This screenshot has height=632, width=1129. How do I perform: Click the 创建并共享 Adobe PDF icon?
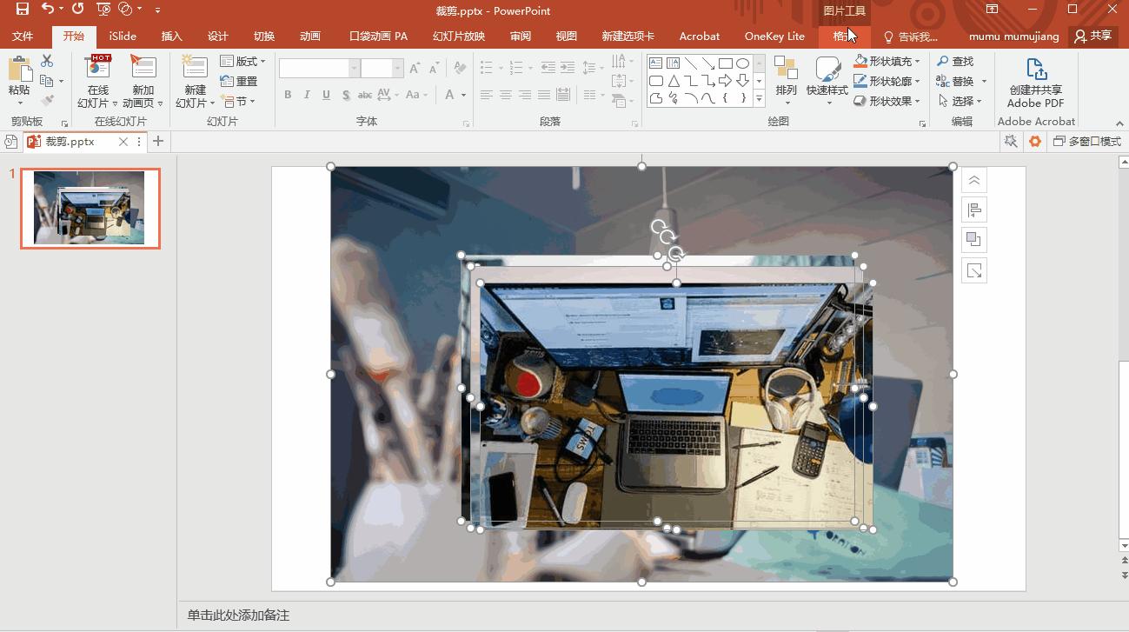point(1035,70)
